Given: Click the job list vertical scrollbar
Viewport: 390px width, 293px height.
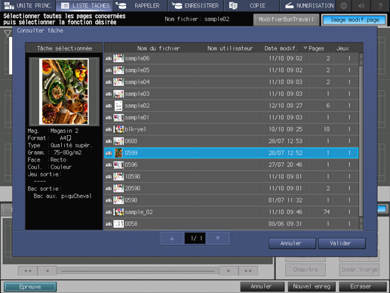Looking at the screenshot, I should coord(361,141).
